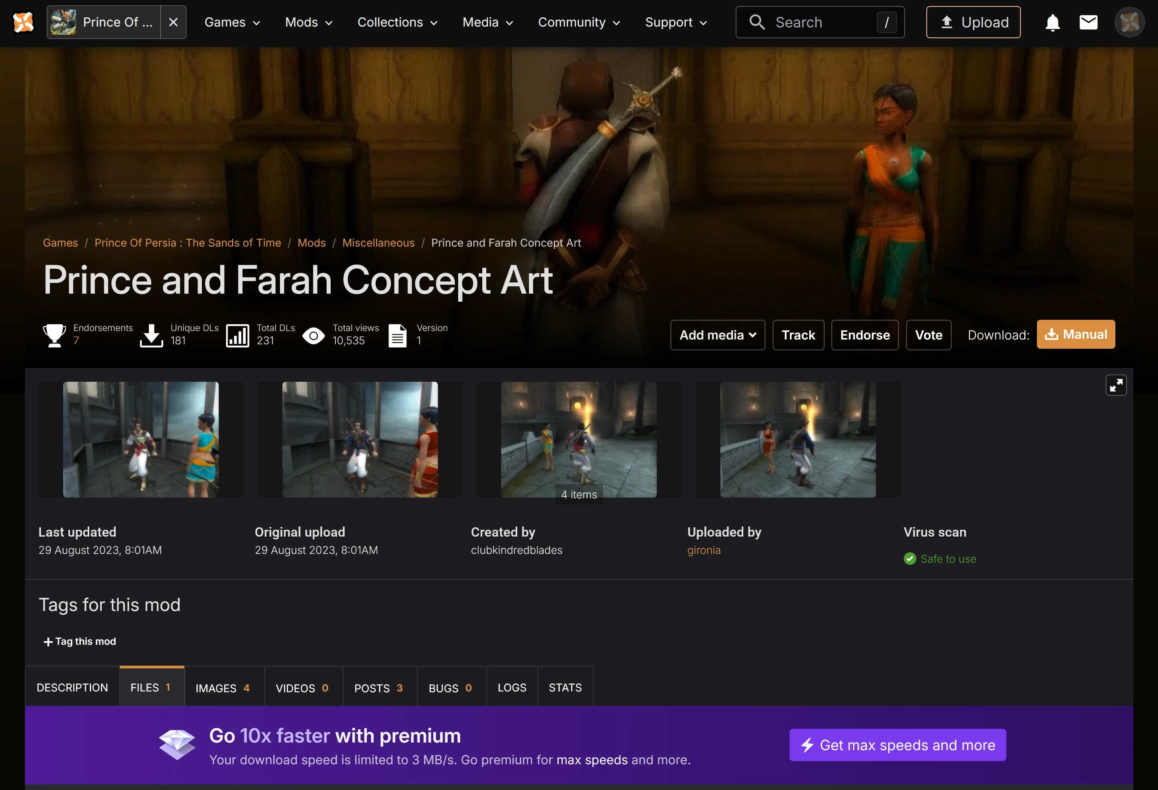The width and height of the screenshot is (1158, 790).
Task: Open the second gallery thumbnail with red Farah
Action: pyautogui.click(x=360, y=439)
